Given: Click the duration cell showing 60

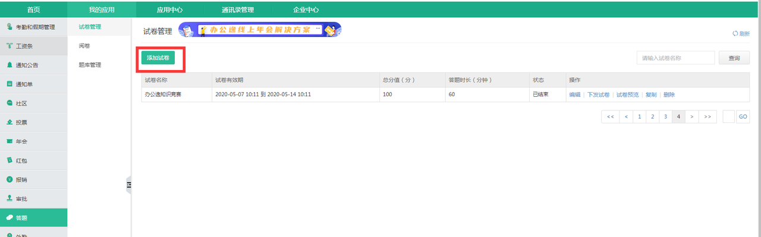Looking at the screenshot, I should [x=487, y=94].
